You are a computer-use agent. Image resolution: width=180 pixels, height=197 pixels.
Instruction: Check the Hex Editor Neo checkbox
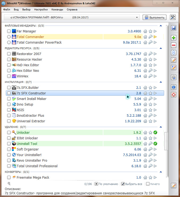pos(9,71)
